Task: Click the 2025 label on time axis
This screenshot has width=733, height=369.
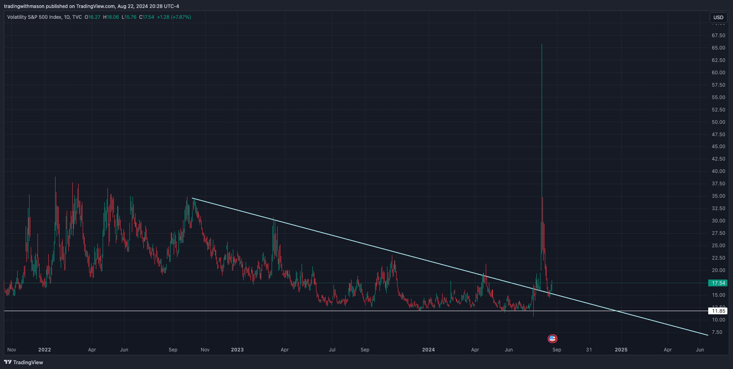Action: coord(621,350)
